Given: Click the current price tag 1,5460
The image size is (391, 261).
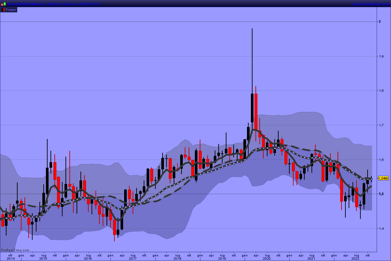Looking at the screenshot, I should (x=384, y=178).
